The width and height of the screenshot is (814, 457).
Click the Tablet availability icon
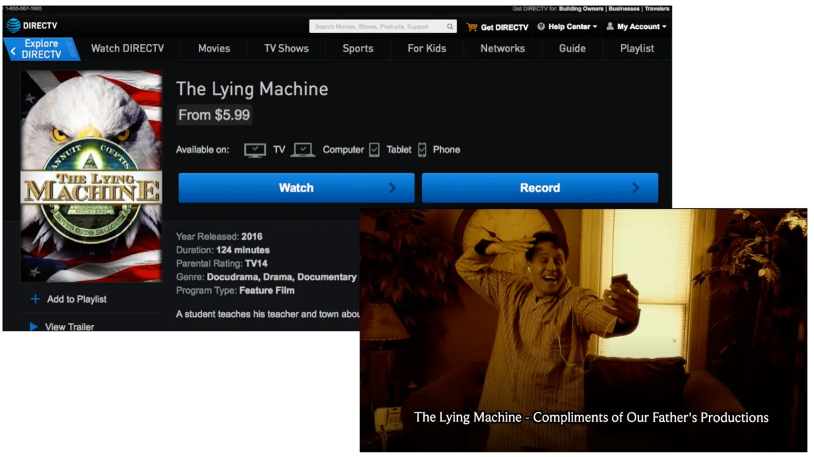point(374,150)
